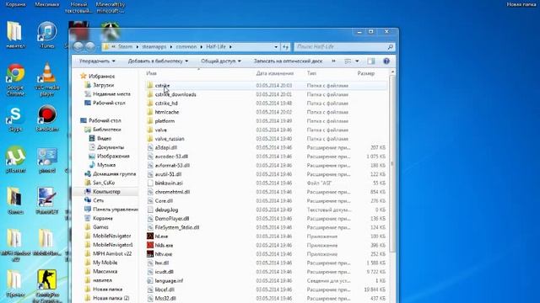This screenshot has width=540, height=303.
Task: Expand the view options dropdown arrow
Action: tap(357, 61)
